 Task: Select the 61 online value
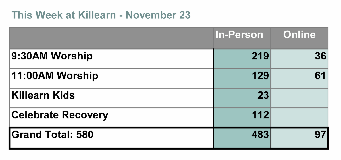coord(320,76)
